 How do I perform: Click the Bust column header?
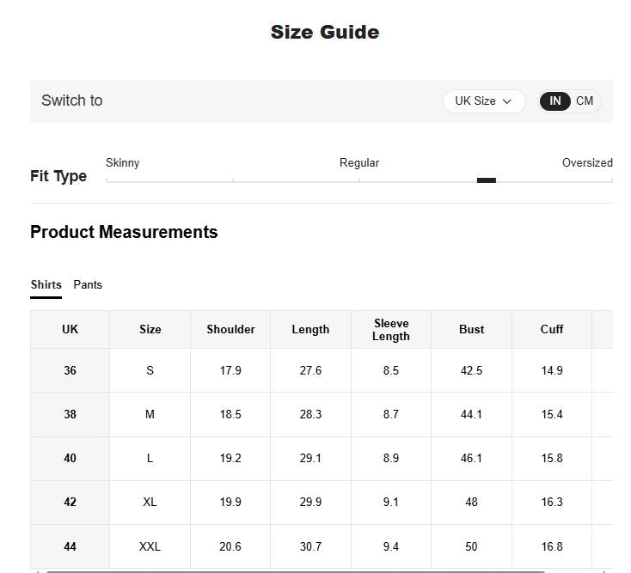(x=471, y=329)
